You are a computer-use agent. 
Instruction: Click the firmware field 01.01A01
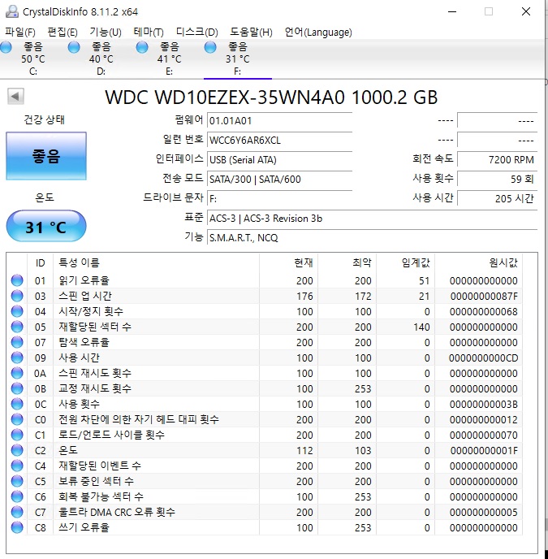pyautogui.click(x=280, y=121)
